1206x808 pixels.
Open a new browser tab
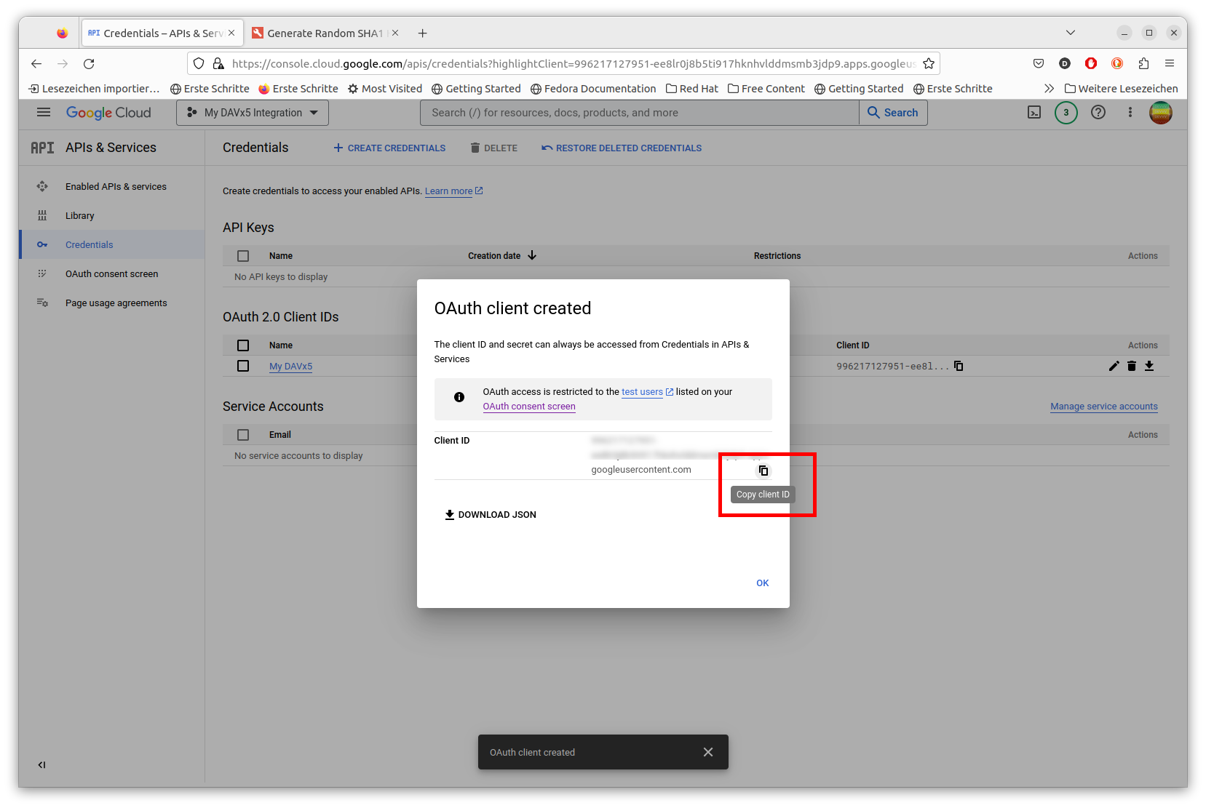(x=422, y=33)
